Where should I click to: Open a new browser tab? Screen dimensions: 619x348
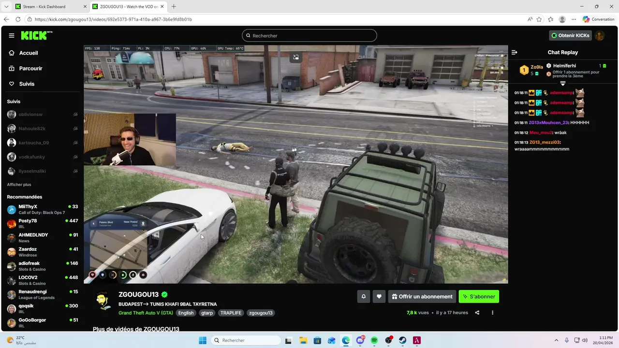pyautogui.click(x=174, y=7)
